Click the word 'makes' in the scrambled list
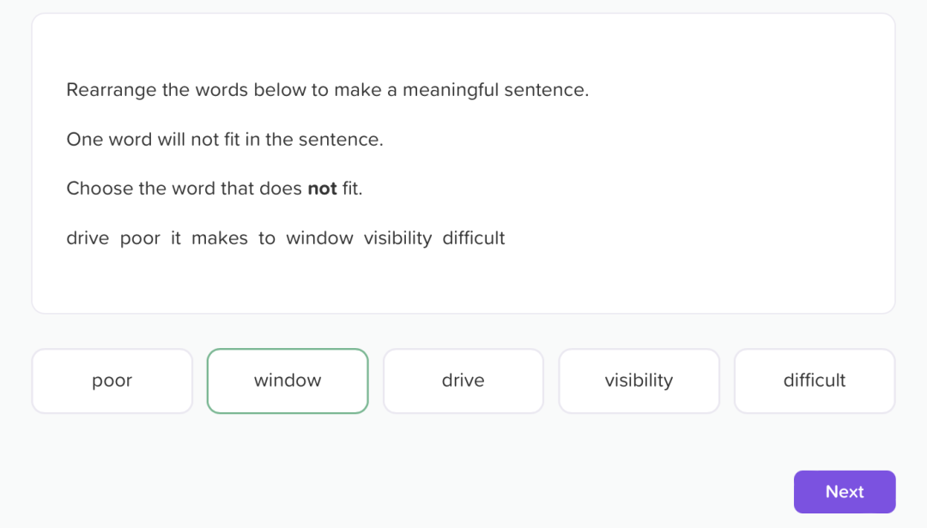This screenshot has width=927, height=528. click(220, 238)
